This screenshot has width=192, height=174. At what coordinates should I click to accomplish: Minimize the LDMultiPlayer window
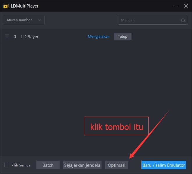(x=176, y=6)
